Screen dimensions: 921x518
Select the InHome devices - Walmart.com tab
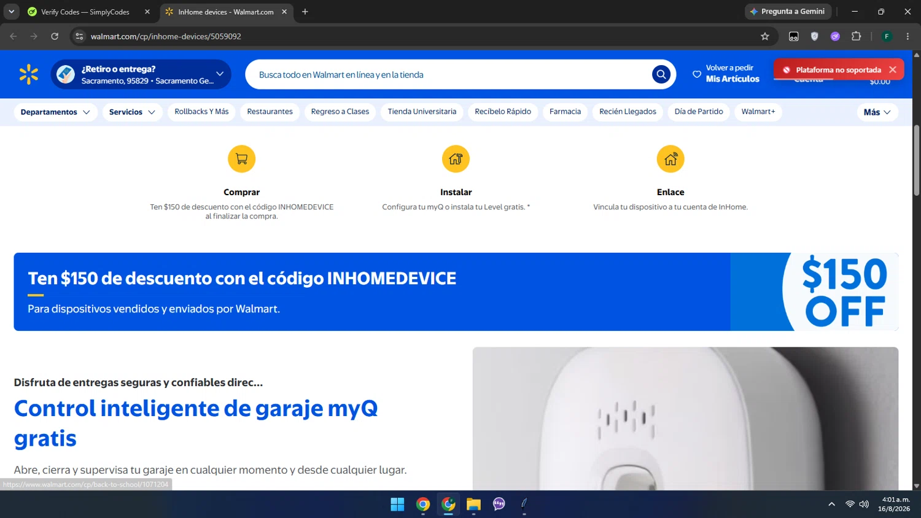pos(225,12)
